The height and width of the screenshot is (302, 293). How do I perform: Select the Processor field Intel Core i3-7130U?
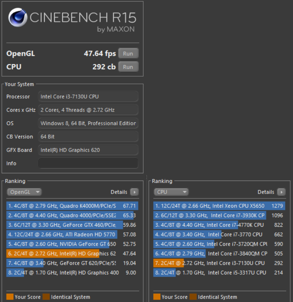click(x=88, y=97)
